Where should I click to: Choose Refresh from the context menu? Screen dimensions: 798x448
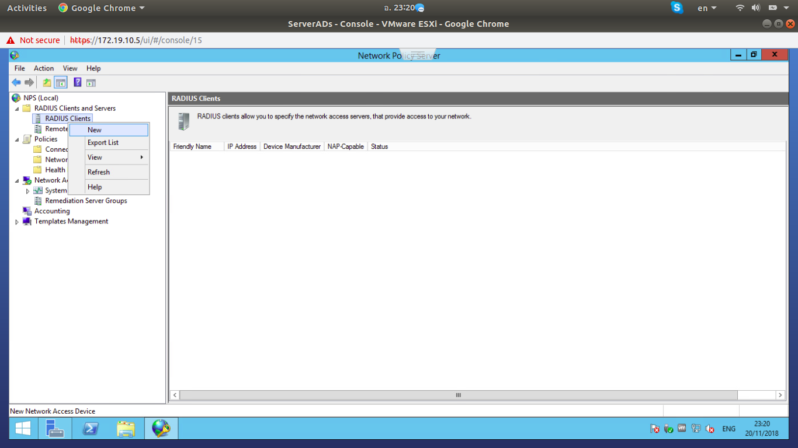tap(109, 172)
